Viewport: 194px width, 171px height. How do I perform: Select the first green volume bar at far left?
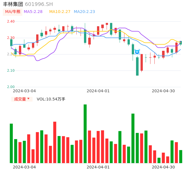[x=11, y=143]
